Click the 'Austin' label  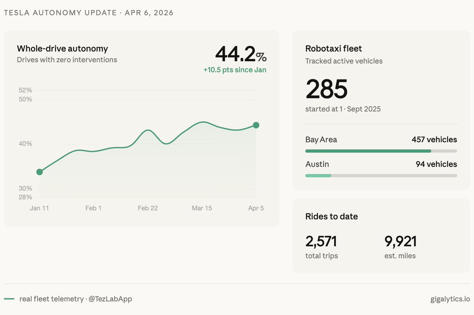click(317, 164)
